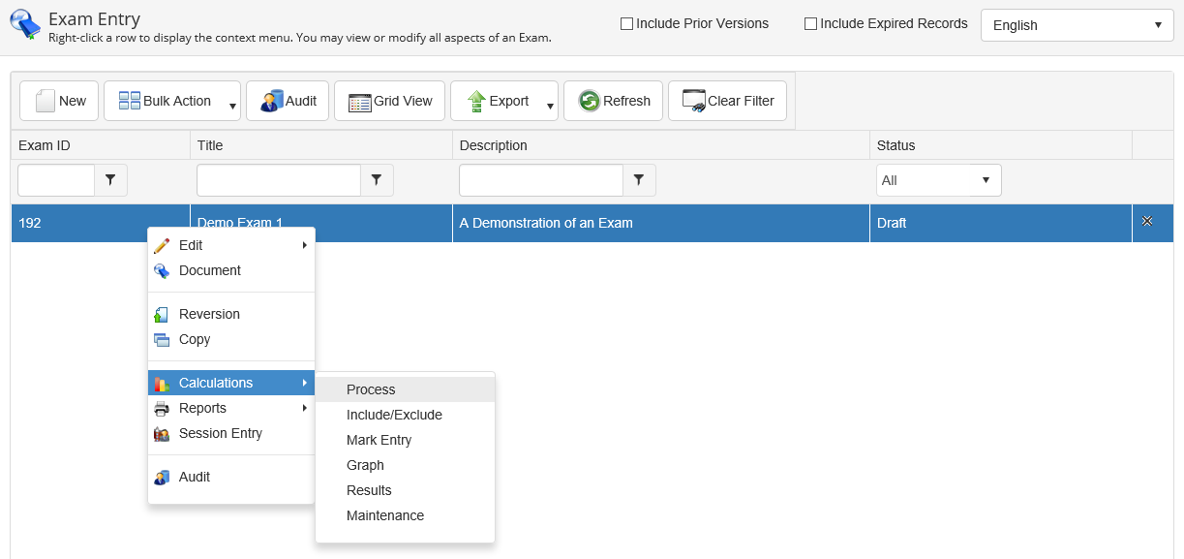Choose Mark Entry in the submenu

coord(379,440)
